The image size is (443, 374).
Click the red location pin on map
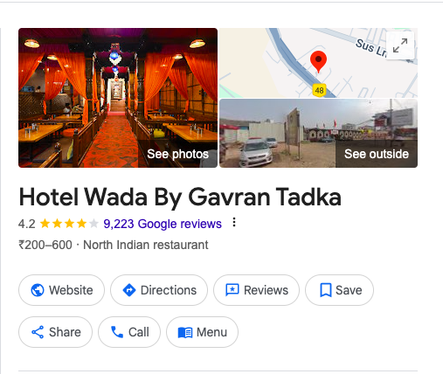318,61
